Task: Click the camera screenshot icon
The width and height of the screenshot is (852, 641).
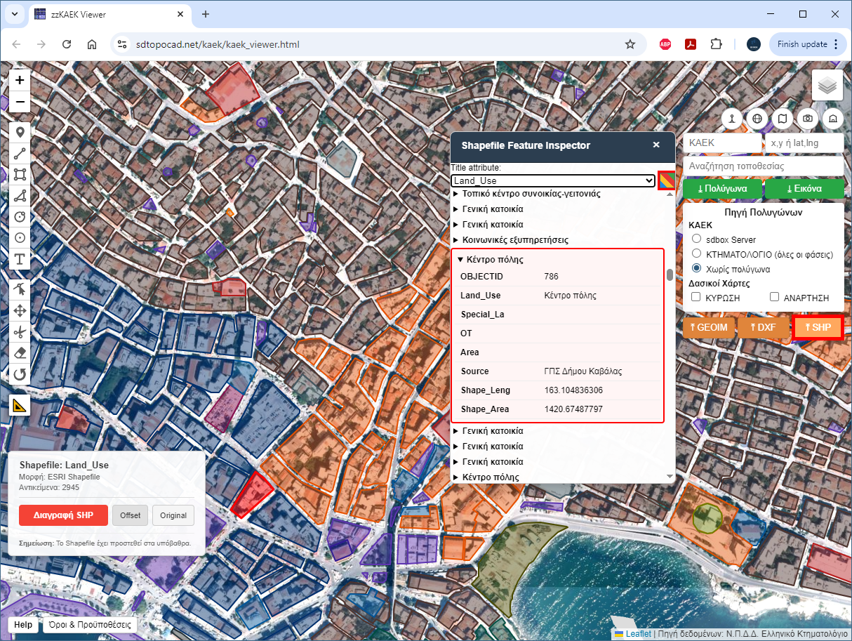Action: [x=808, y=119]
